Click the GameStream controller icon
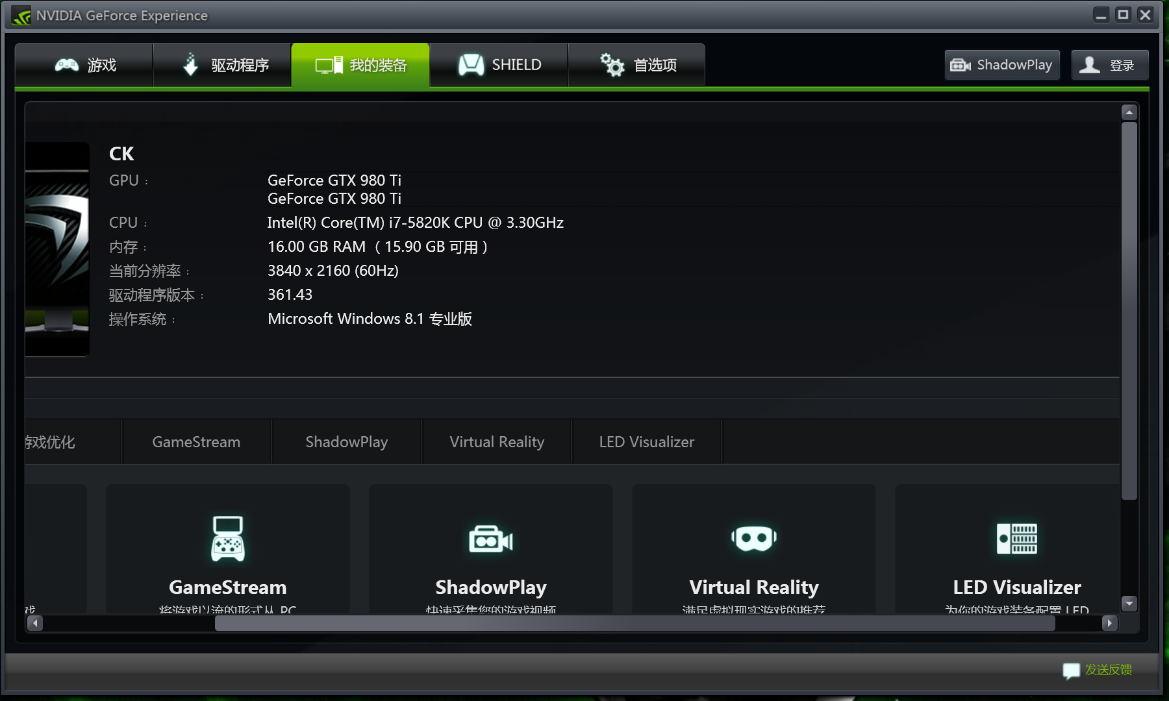 click(x=228, y=538)
